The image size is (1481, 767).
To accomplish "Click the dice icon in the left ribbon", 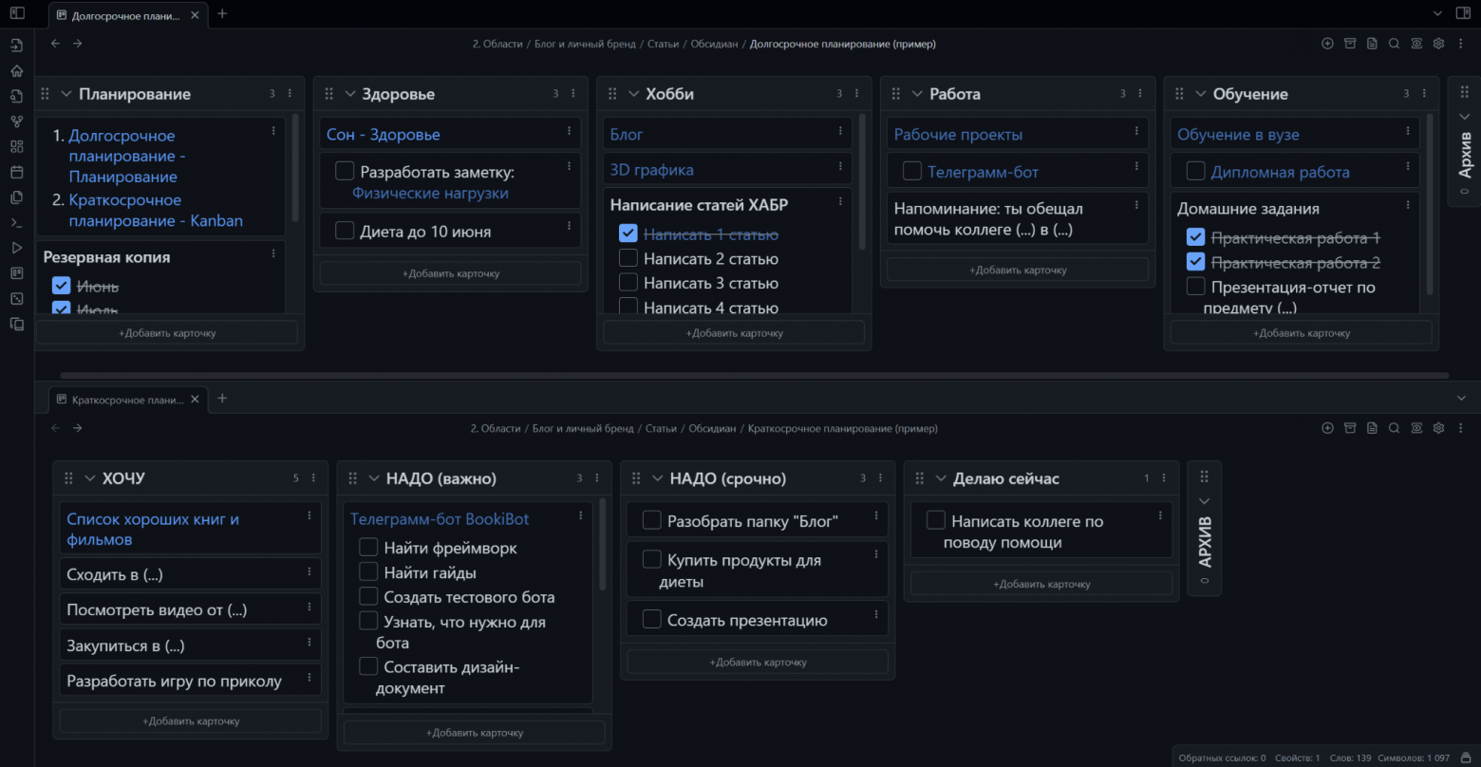I will 16,298.
